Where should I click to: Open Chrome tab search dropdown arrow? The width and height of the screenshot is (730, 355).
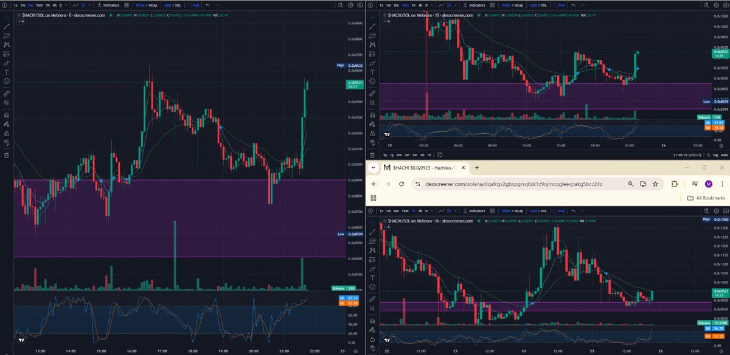coord(374,168)
